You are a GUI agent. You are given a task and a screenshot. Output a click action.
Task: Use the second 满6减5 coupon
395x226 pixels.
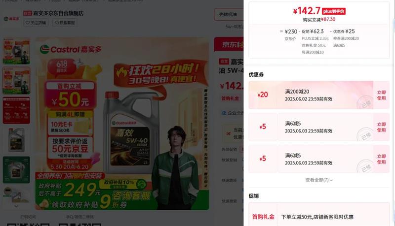click(x=381, y=159)
